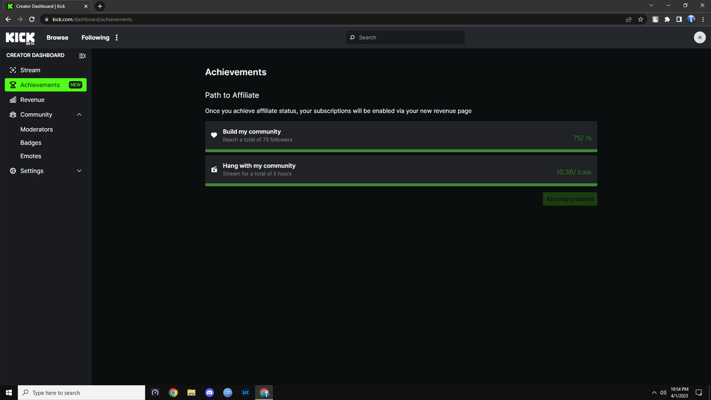Viewport: 711px width, 400px height.
Task: Open Emotes under Community
Action: coord(31,156)
